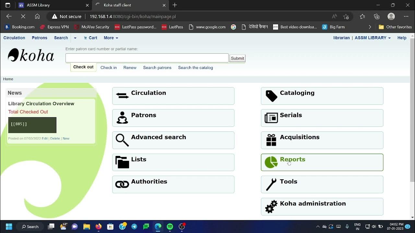Open browser profile avatar

point(391,17)
